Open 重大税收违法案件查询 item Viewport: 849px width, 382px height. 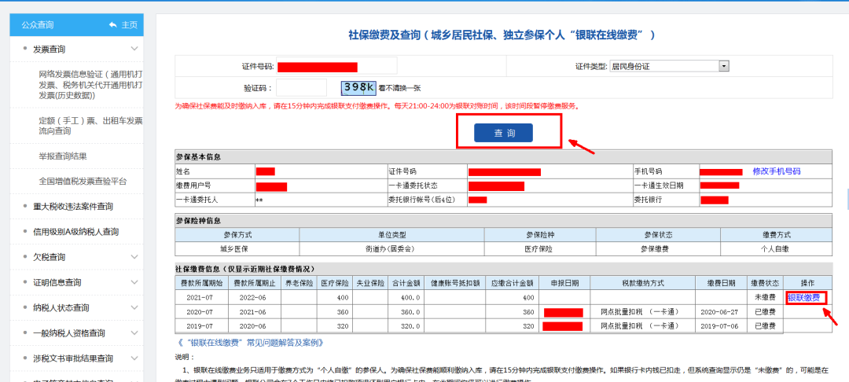[x=73, y=207]
